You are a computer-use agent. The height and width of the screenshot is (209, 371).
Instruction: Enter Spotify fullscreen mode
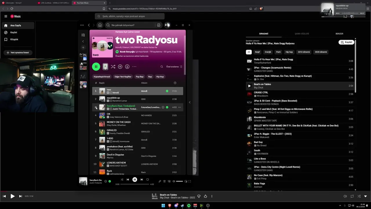(x=190, y=181)
